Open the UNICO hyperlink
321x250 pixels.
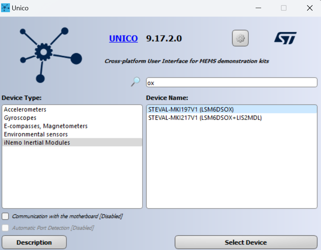(123, 38)
